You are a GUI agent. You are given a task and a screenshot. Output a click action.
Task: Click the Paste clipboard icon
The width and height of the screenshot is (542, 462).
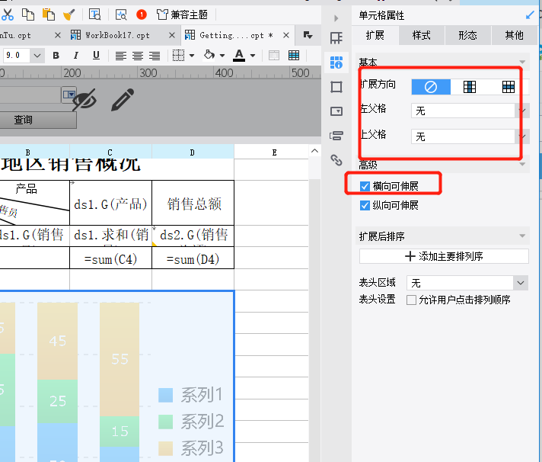49,14
